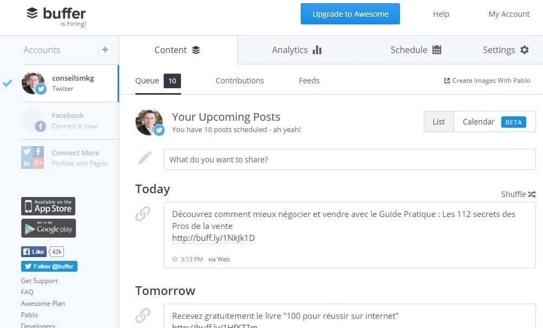Toggle the conseilsmkg account checkmark
Screen dimensions: 543x328
click(x=7, y=83)
